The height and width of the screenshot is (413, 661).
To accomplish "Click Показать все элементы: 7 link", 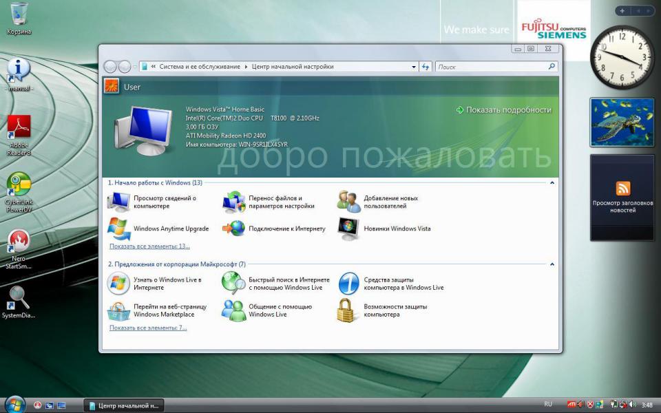I will click(x=148, y=328).
